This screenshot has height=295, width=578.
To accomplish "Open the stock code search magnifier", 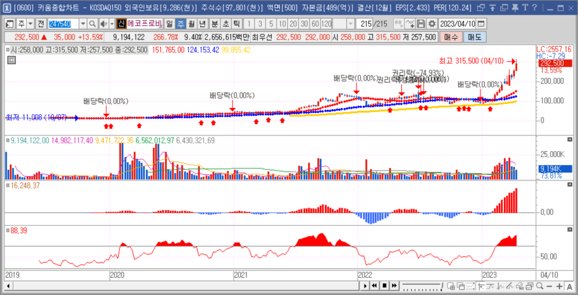I will [92, 24].
